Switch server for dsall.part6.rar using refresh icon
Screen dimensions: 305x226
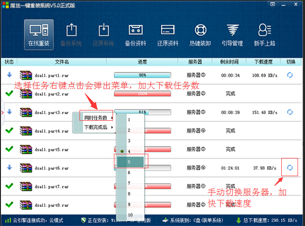(x=290, y=168)
